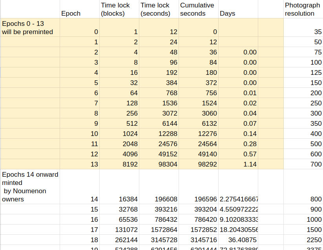Click the Days value 1.14
The image size is (323, 250).
(238, 164)
